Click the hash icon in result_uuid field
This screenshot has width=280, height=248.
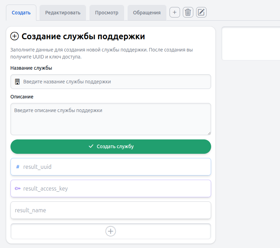[18, 167]
